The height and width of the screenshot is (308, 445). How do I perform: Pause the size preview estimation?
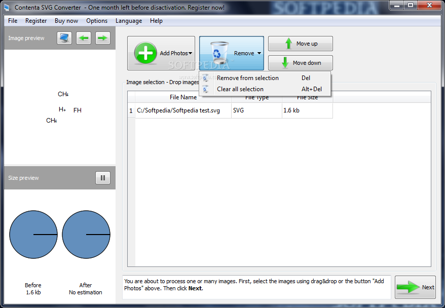click(103, 178)
